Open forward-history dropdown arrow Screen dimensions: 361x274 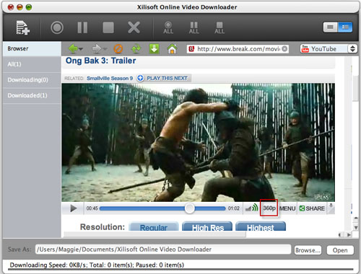pyautogui.click(x=105, y=49)
